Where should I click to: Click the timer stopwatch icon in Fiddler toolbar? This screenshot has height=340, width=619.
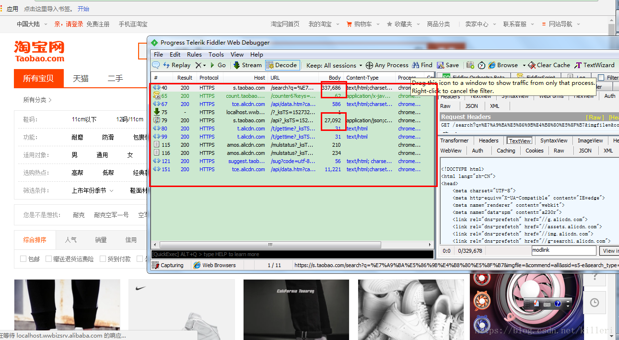pos(481,65)
